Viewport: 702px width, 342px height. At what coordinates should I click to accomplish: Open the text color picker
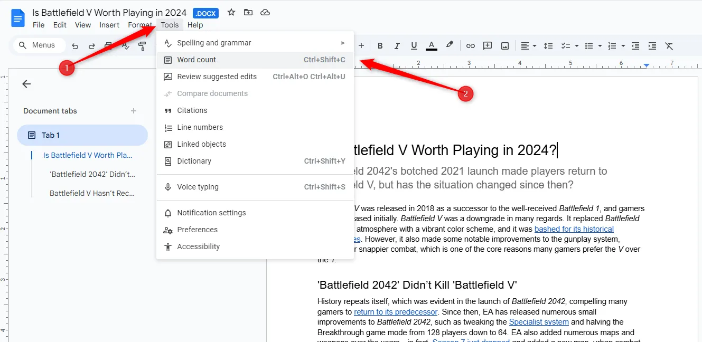[x=432, y=46]
